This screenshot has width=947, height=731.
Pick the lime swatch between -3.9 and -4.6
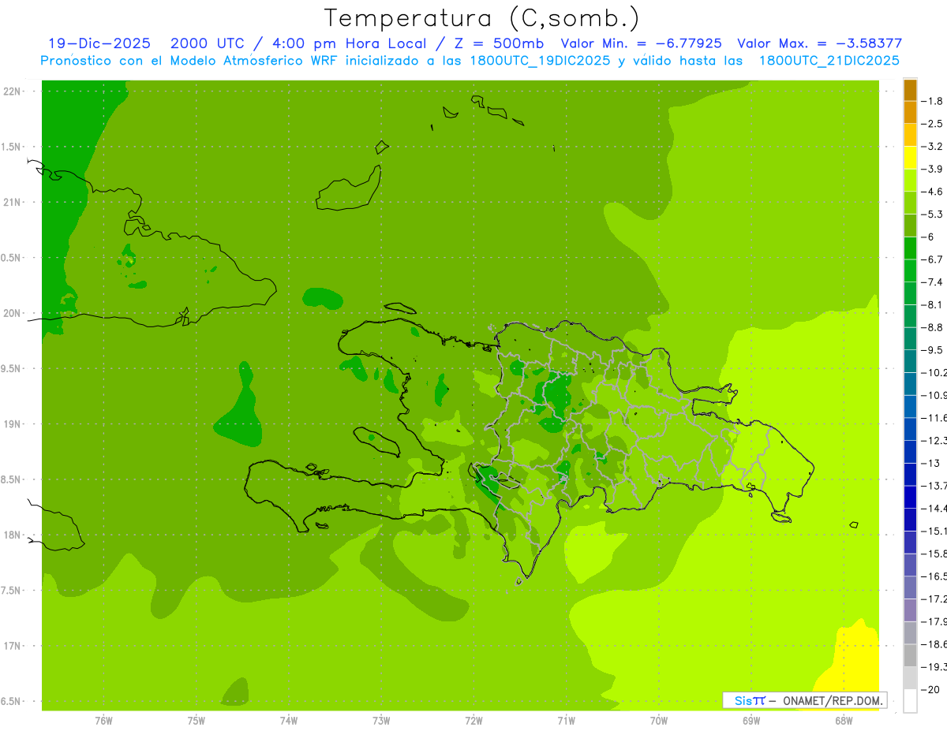(911, 181)
